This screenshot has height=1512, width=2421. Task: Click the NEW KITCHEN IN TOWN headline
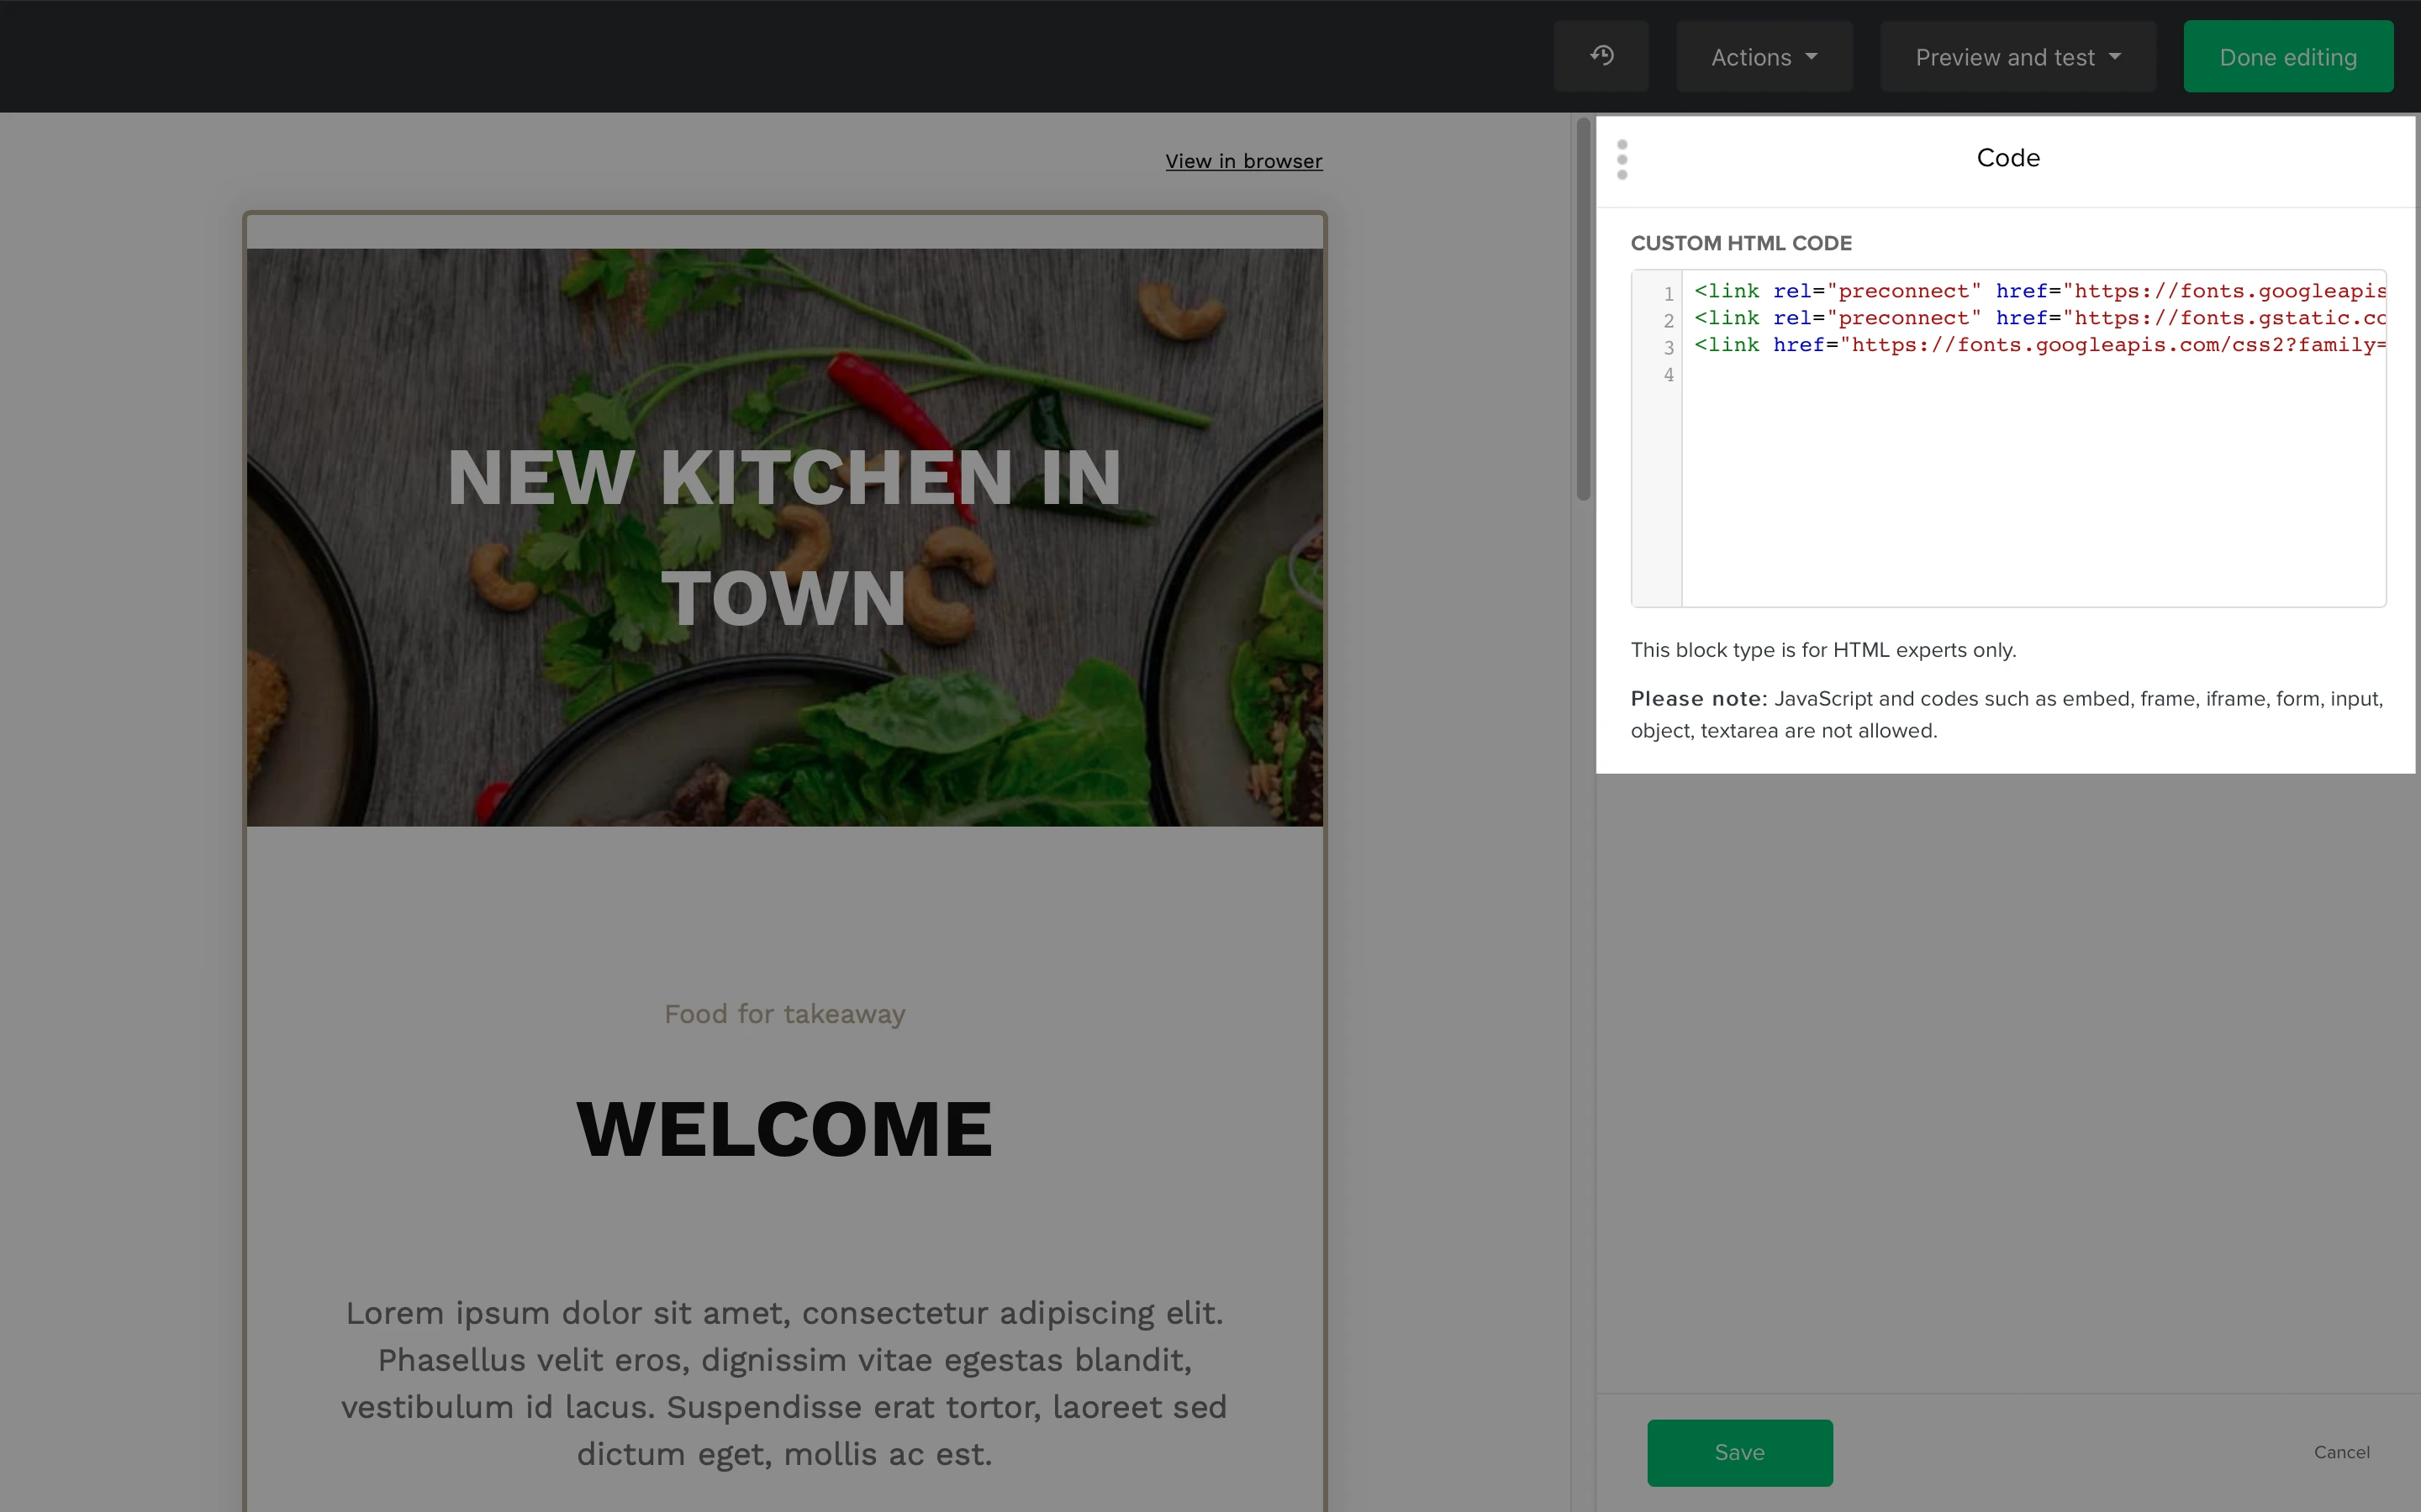[x=784, y=536]
